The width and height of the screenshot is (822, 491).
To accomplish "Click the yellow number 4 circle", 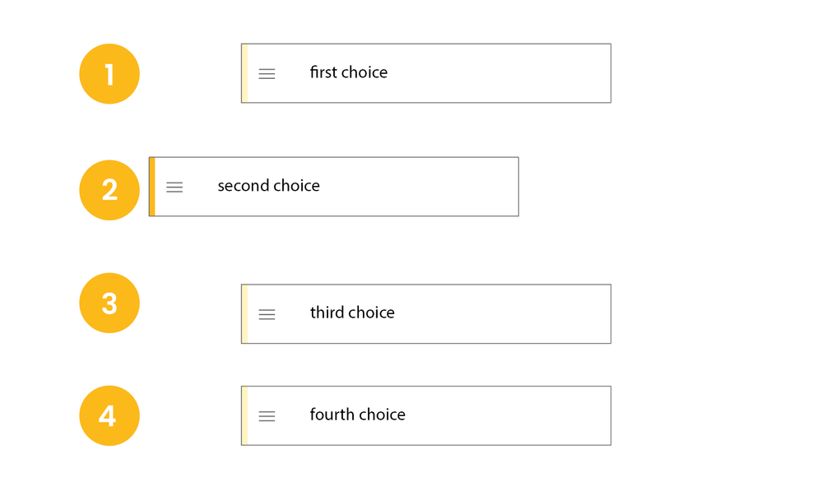I will pyautogui.click(x=109, y=415).
